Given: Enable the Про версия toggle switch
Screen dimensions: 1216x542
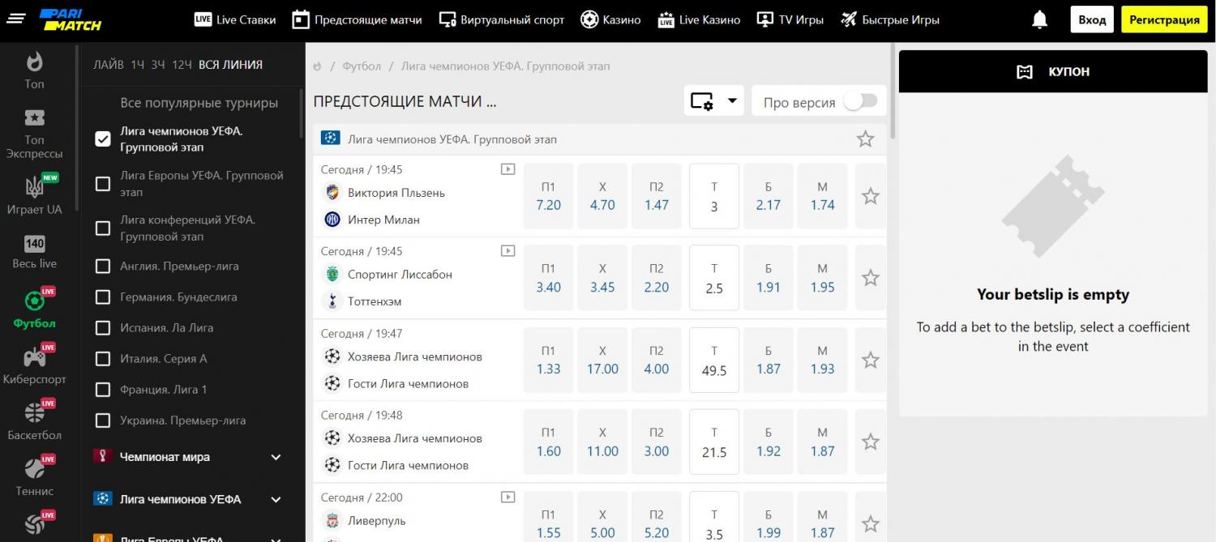Looking at the screenshot, I should (x=860, y=101).
